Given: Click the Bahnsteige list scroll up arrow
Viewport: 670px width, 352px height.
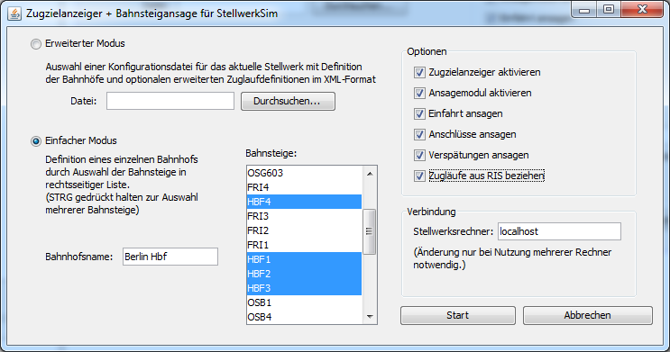Looking at the screenshot, I should coord(370,174).
